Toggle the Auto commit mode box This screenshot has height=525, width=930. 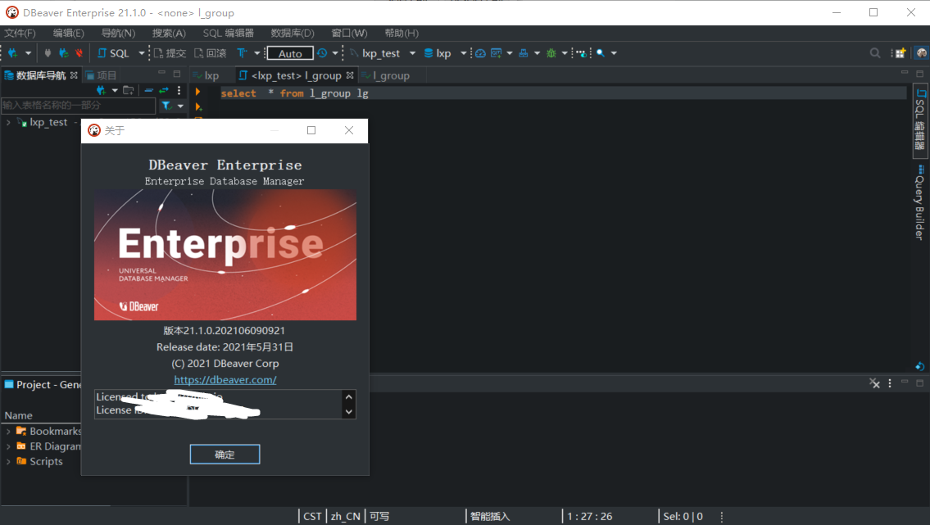[x=290, y=53]
